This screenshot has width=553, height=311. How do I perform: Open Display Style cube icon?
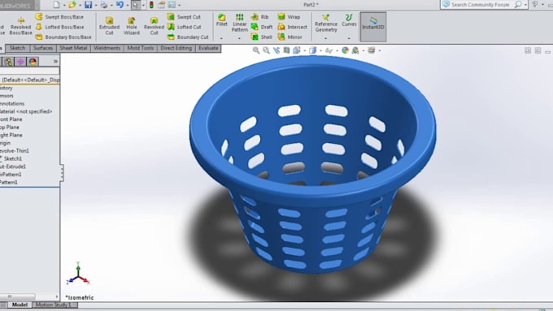(x=313, y=50)
